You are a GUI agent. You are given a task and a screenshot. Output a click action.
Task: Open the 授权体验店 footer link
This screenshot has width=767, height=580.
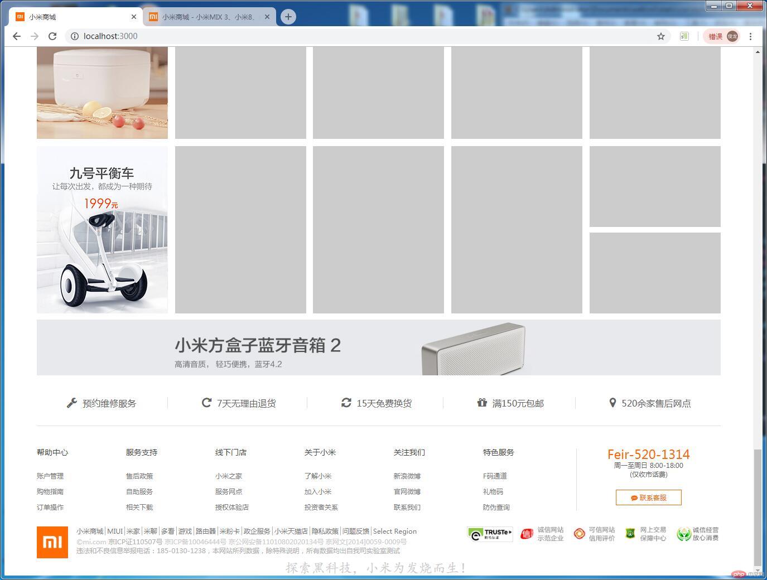232,507
